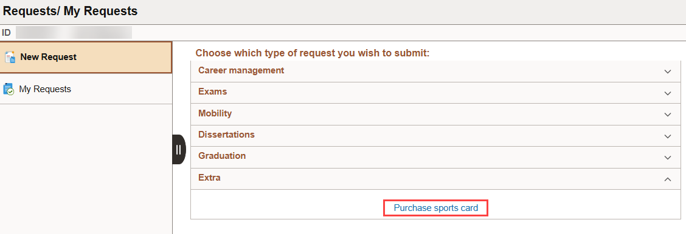
Task: Select the Mobility category label
Action: [215, 113]
